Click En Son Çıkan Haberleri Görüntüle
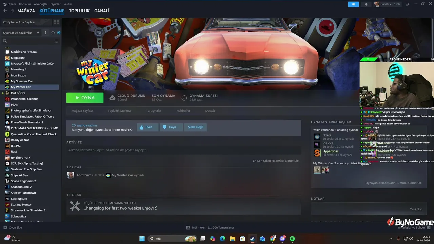This screenshot has width=434, height=244. click(276, 161)
